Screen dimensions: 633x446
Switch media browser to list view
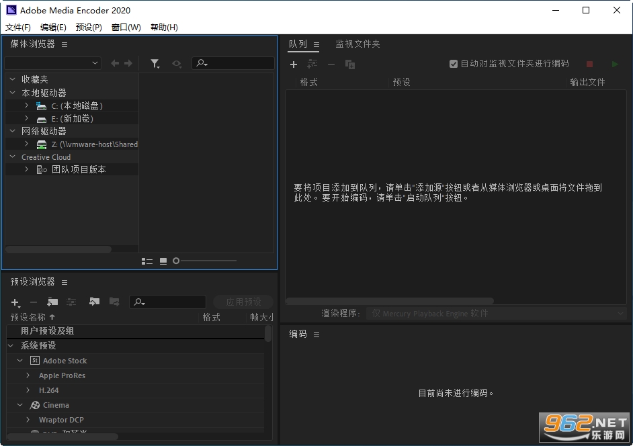click(147, 261)
